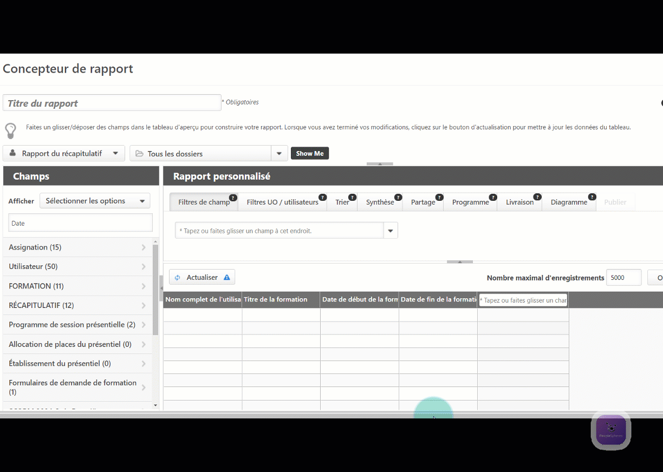The height and width of the screenshot is (472, 663).
Task: Expand Allocation de places du présentiel (0)
Action: pos(77,344)
